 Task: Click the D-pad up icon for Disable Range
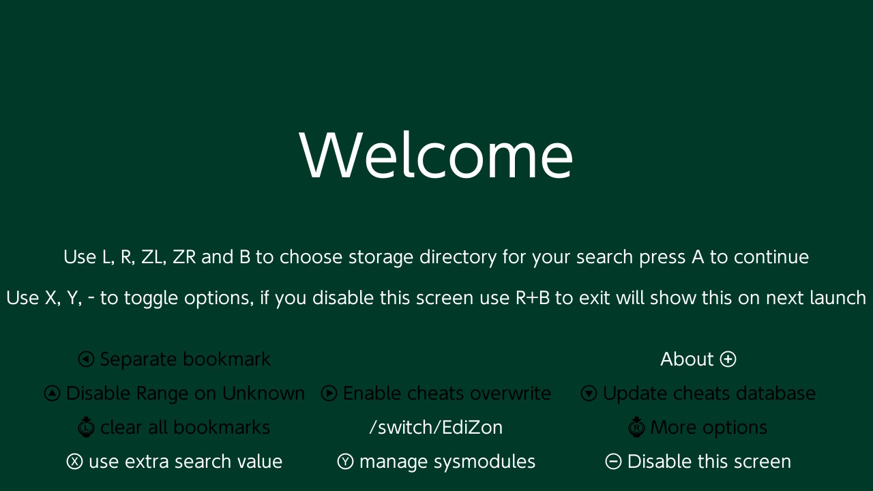(x=52, y=393)
